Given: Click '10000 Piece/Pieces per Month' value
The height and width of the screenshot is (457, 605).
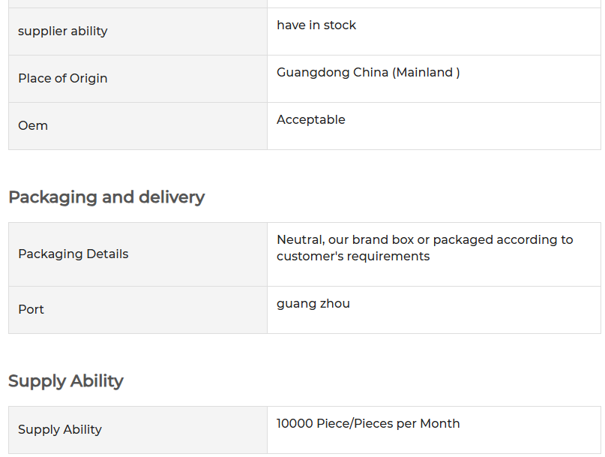Looking at the screenshot, I should coord(368,424).
